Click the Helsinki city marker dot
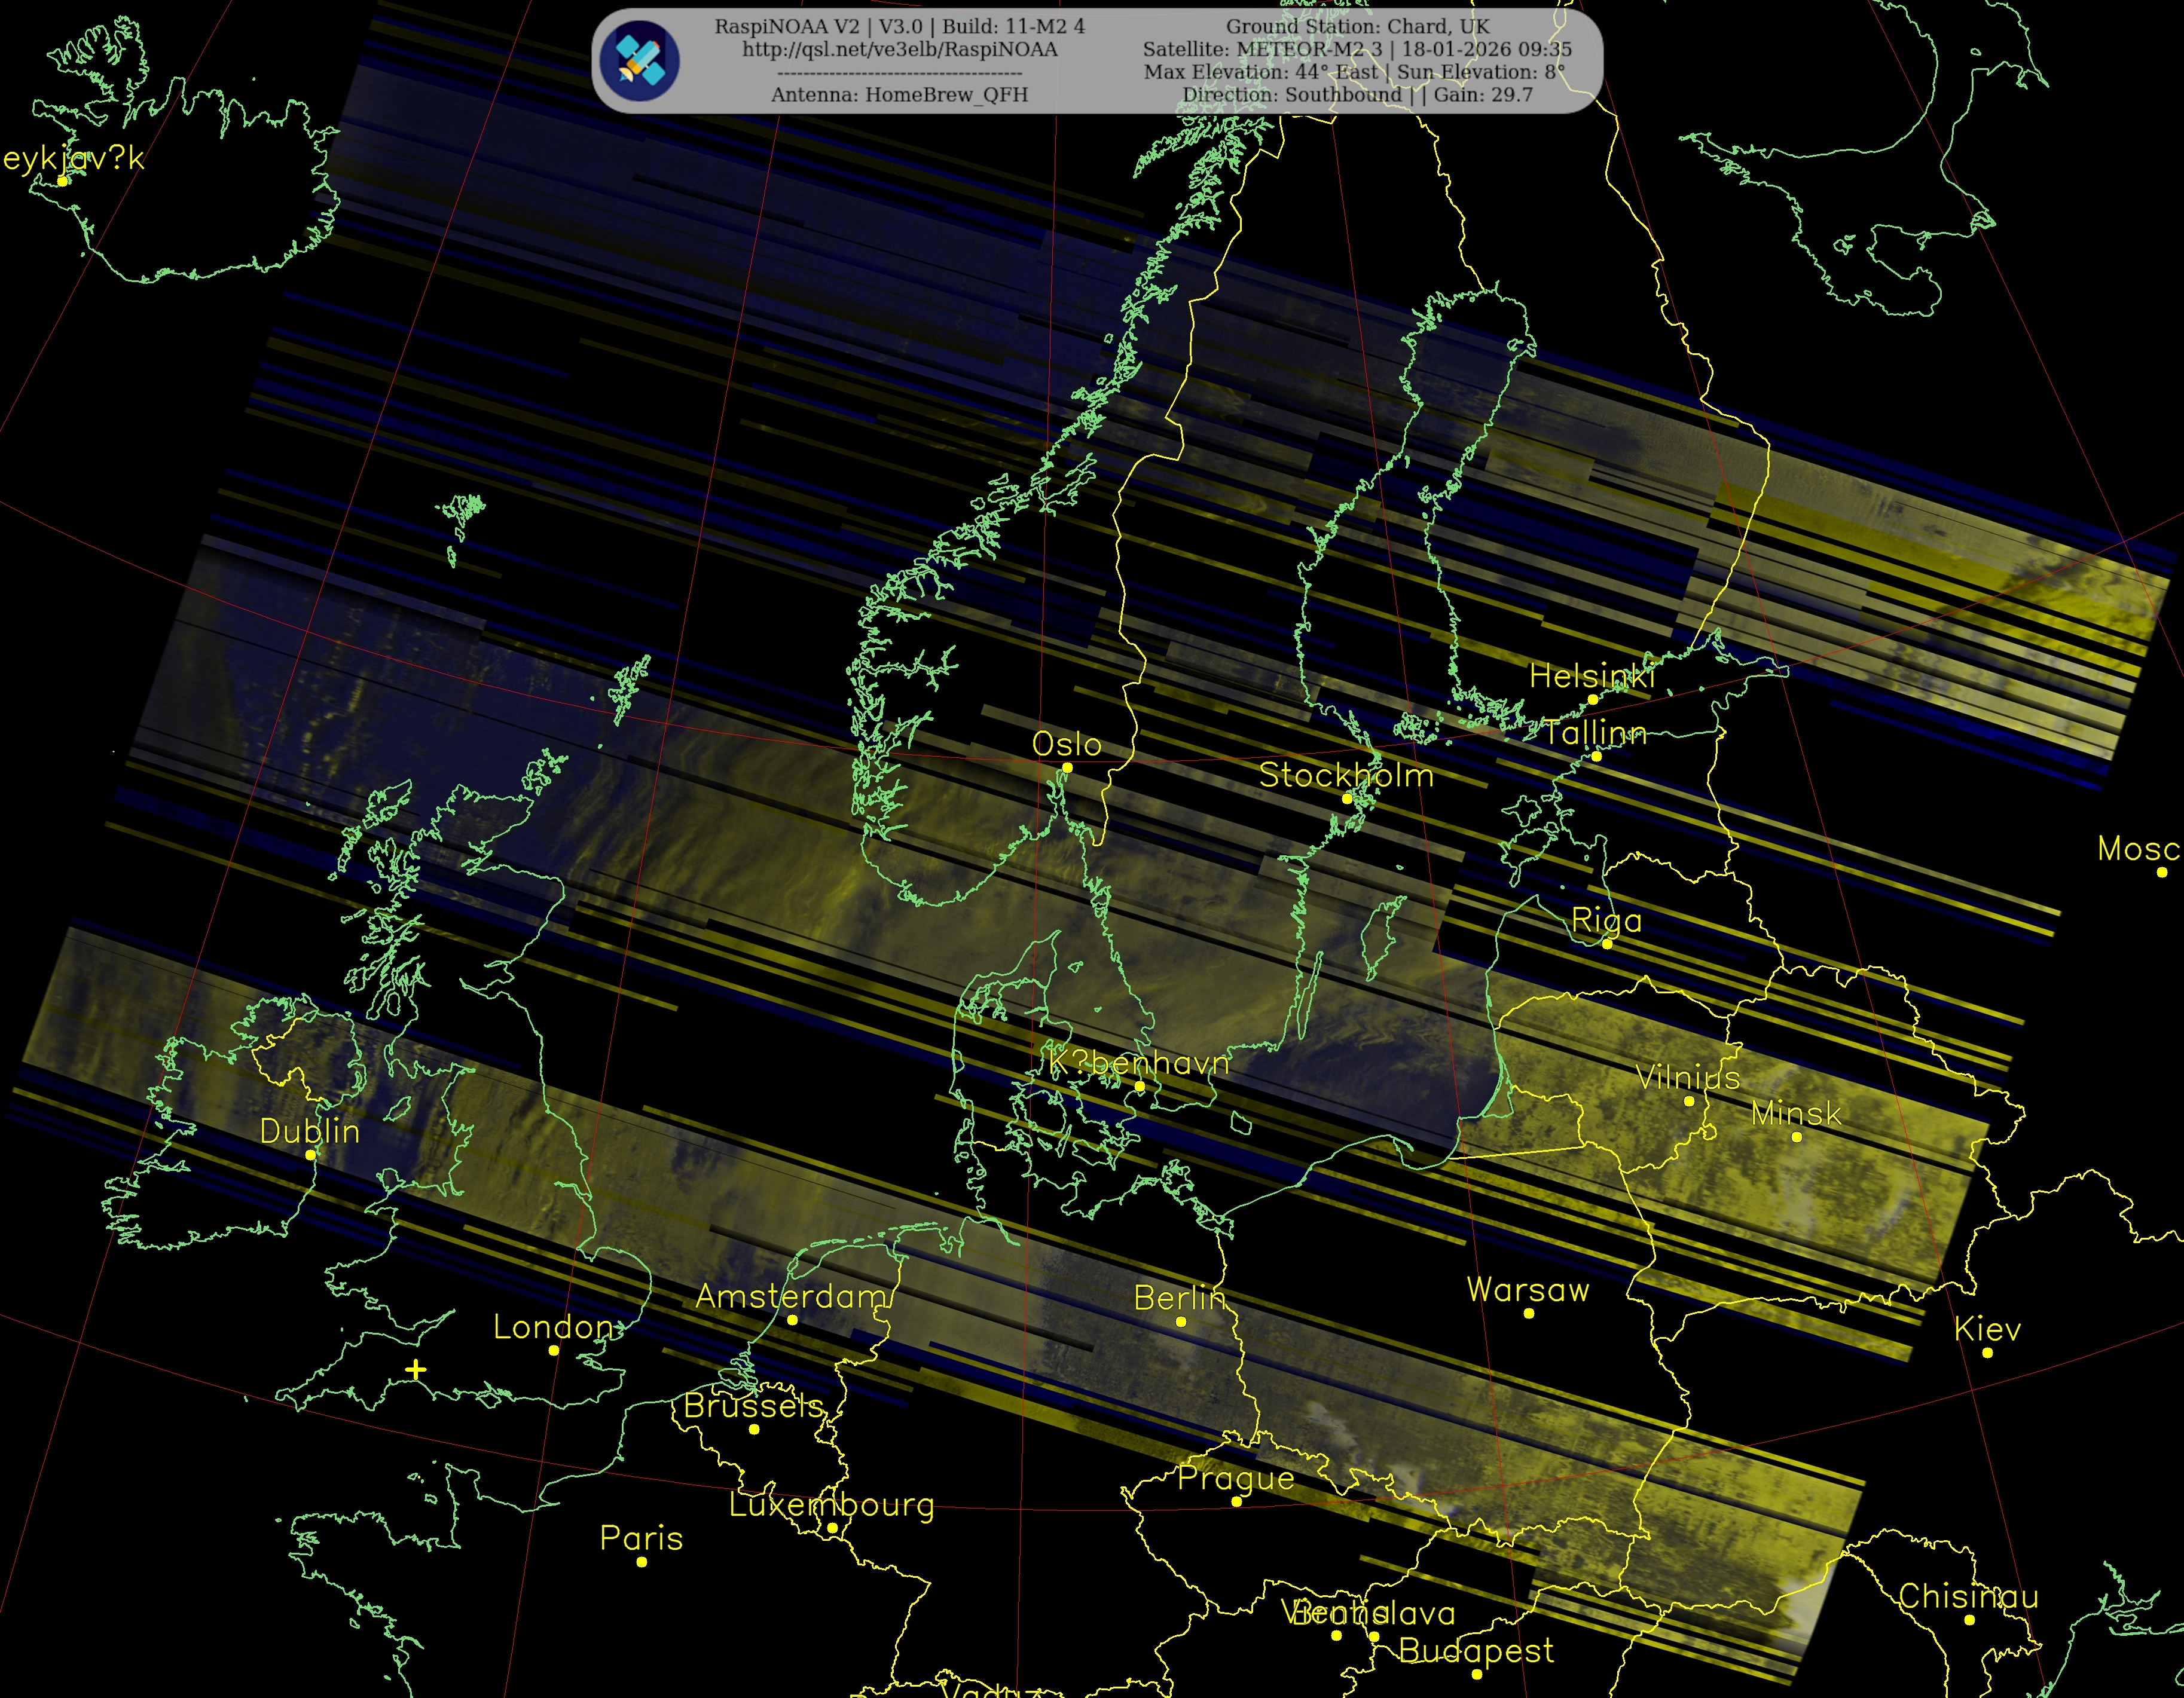The height and width of the screenshot is (1698, 2184). [x=1593, y=700]
